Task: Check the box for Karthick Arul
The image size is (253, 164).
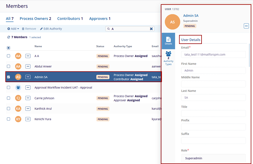Action: coord(8,108)
